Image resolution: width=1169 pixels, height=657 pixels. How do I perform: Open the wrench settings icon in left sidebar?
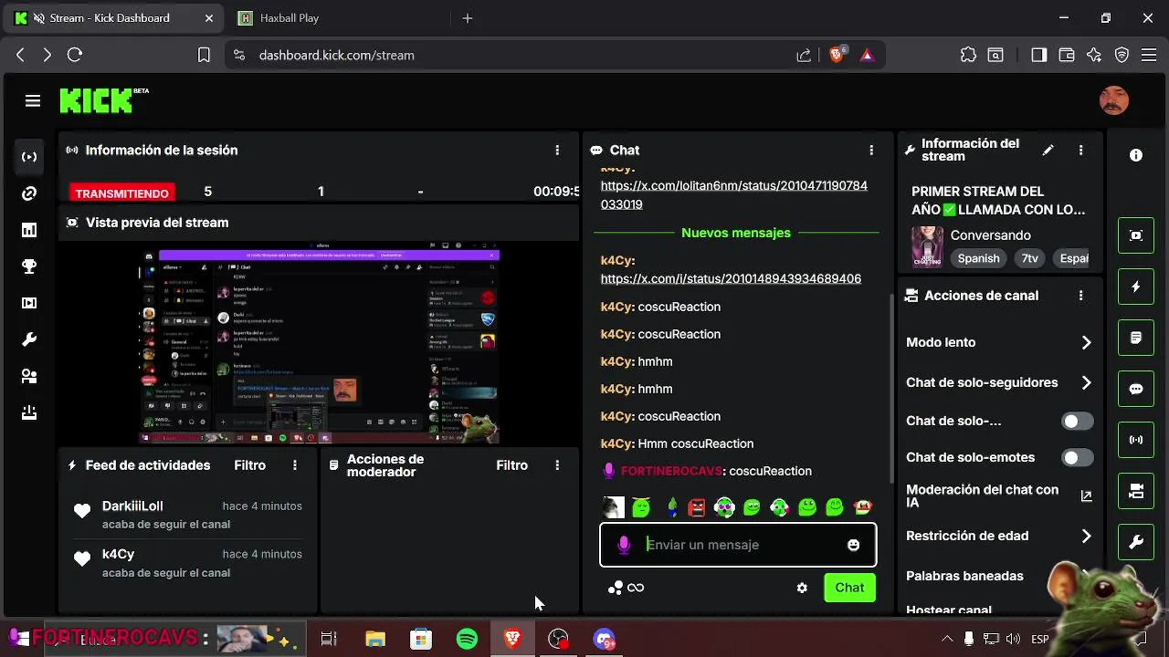click(x=29, y=339)
